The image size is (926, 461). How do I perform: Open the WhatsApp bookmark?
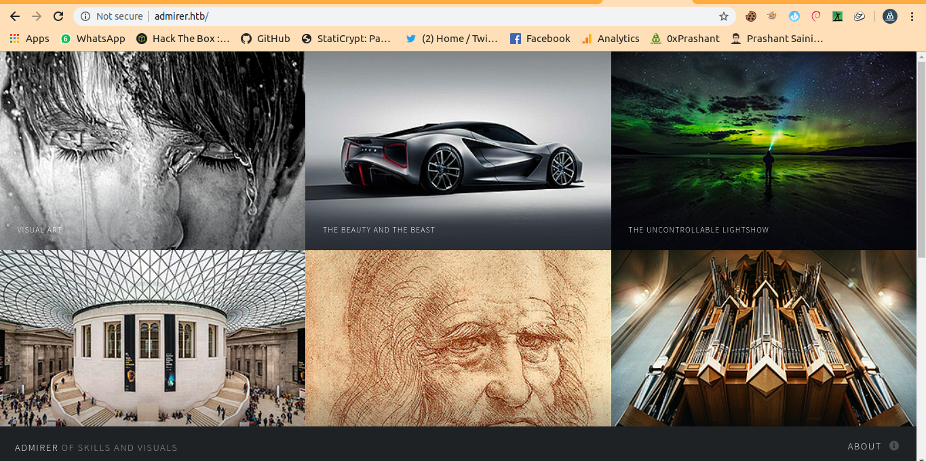[93, 39]
